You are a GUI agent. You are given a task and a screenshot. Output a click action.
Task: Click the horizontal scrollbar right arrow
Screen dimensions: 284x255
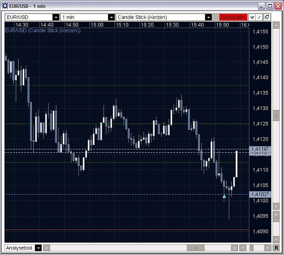click(x=234, y=248)
